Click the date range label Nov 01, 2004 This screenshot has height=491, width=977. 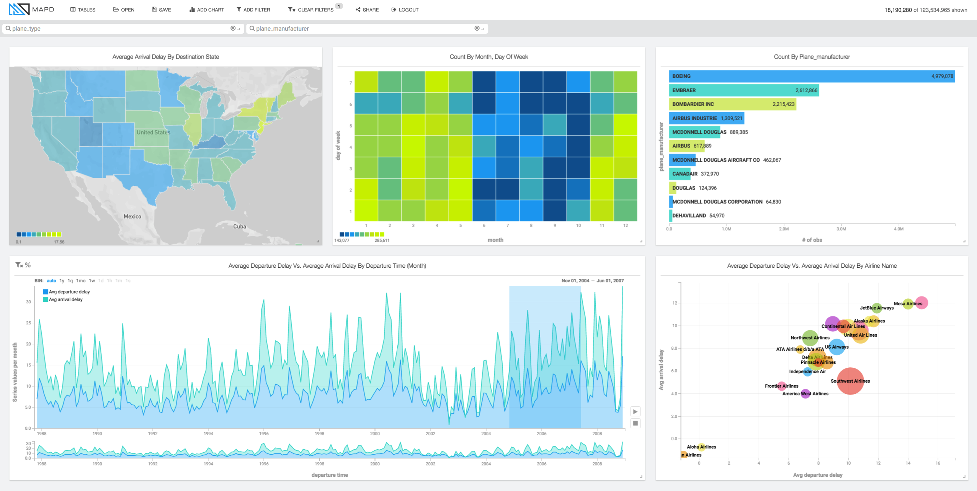pyautogui.click(x=575, y=281)
